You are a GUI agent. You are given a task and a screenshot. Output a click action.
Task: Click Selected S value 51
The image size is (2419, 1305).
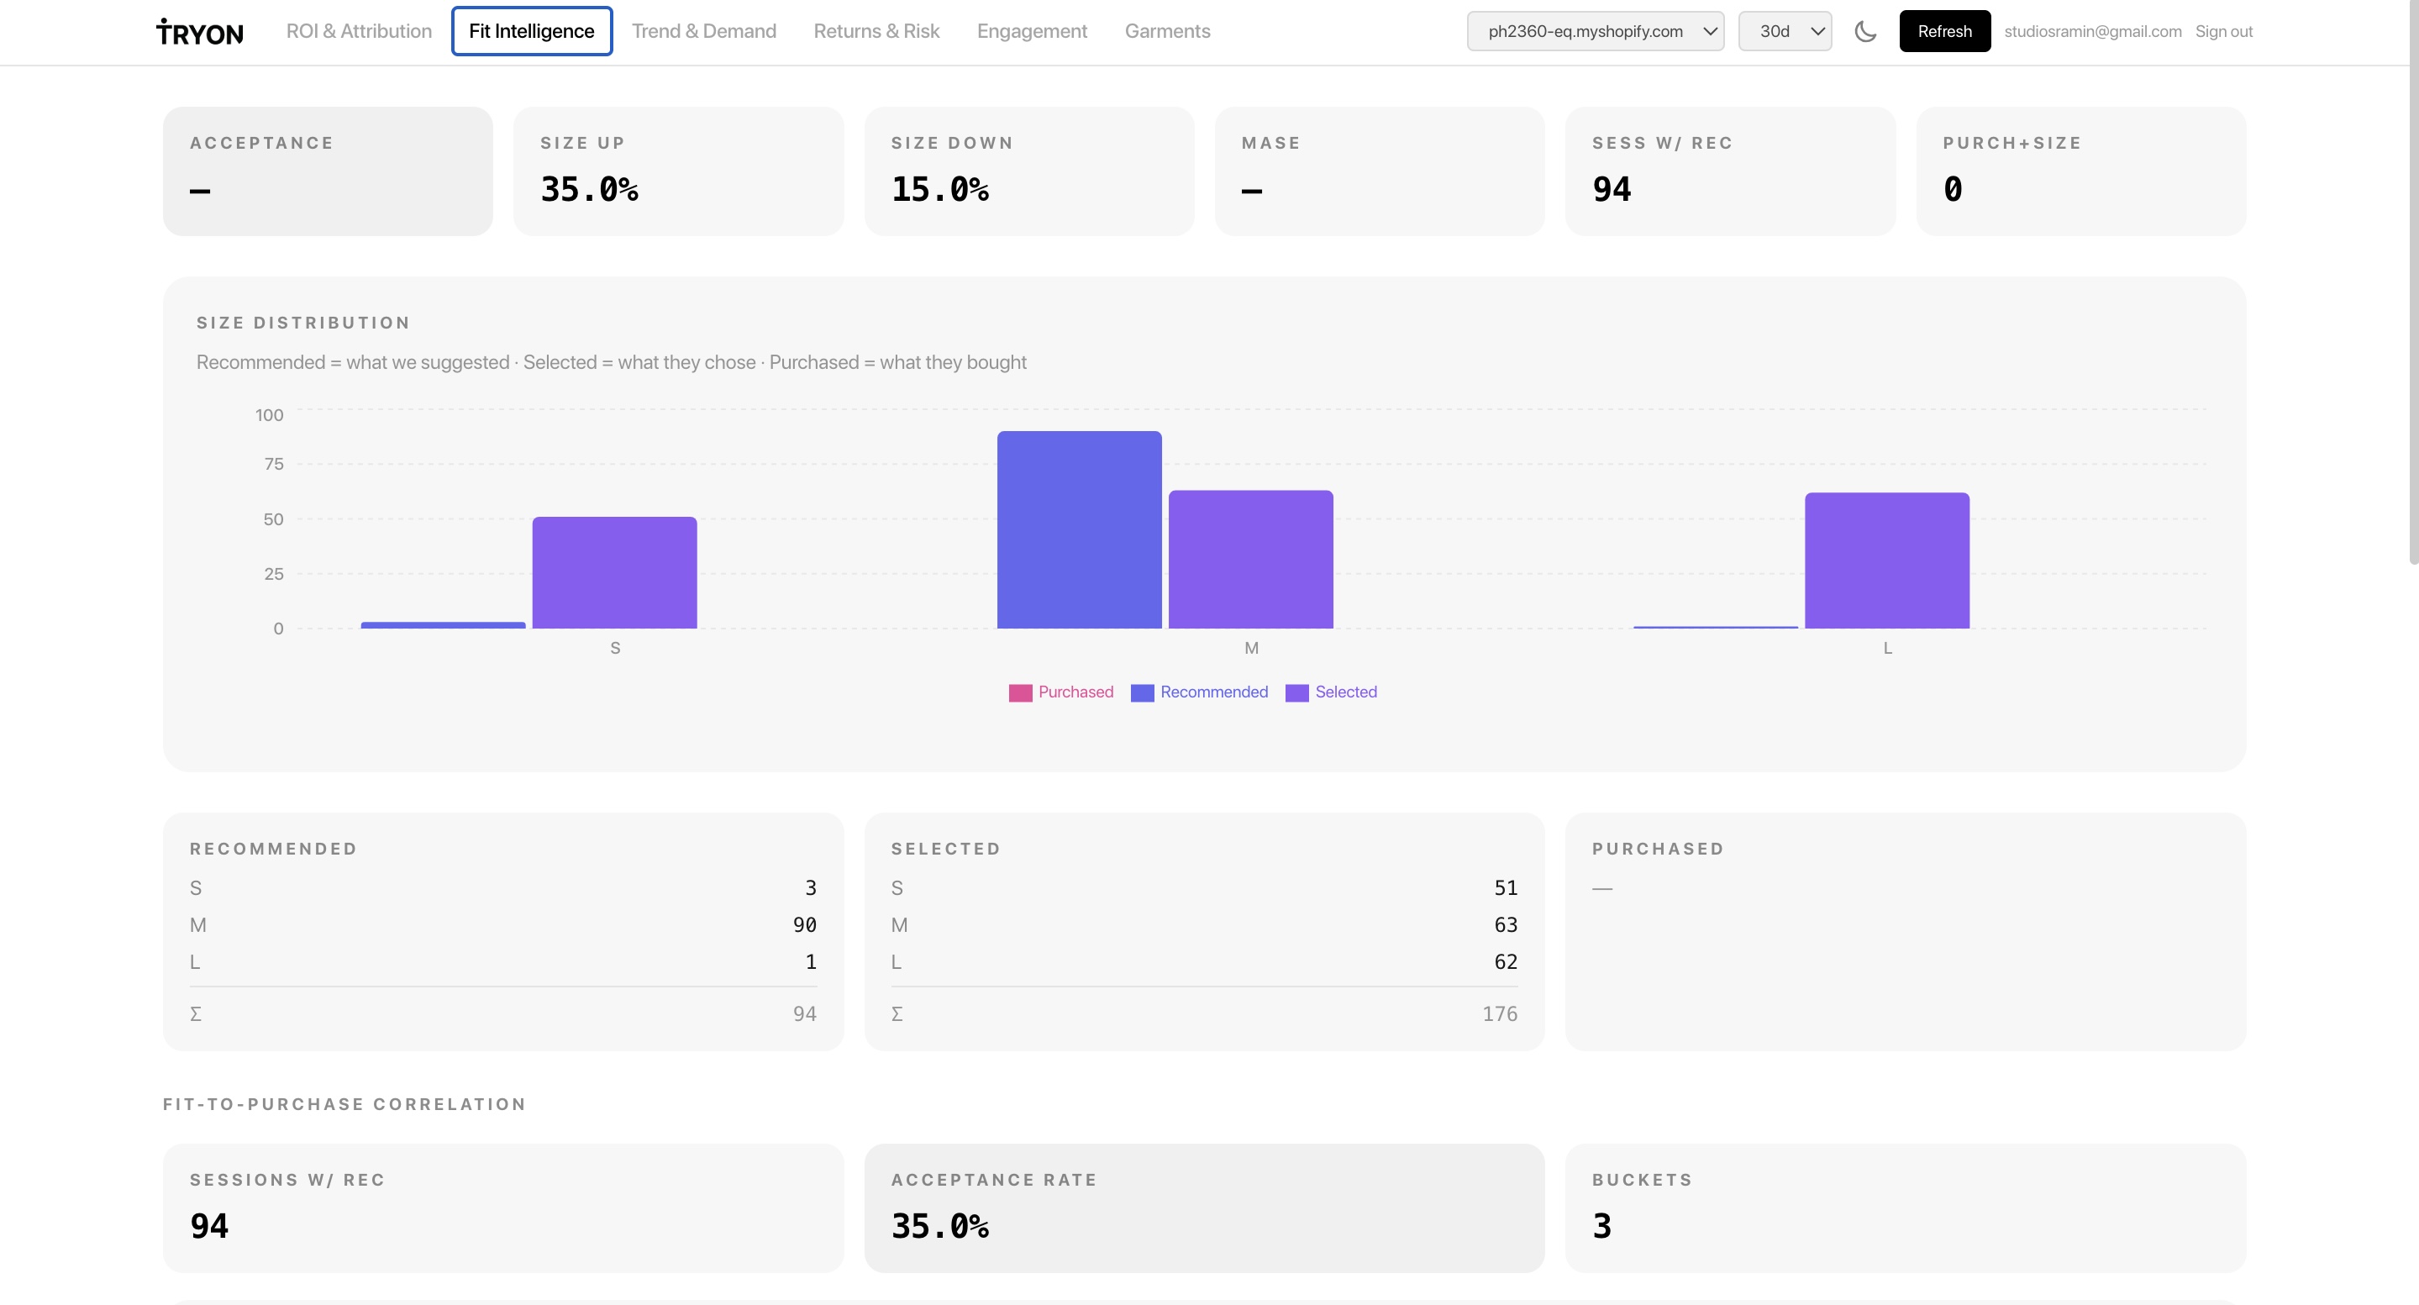1506,888
